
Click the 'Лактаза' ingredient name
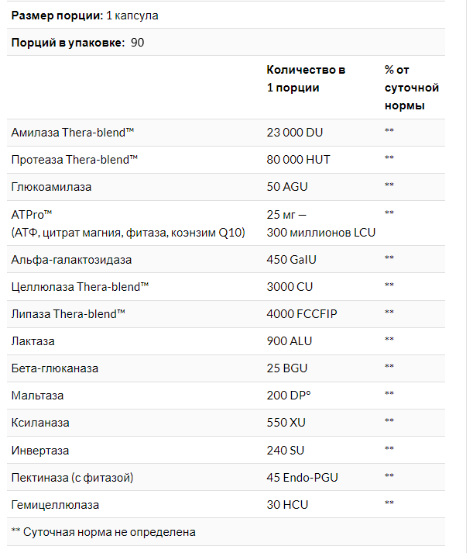(x=33, y=340)
